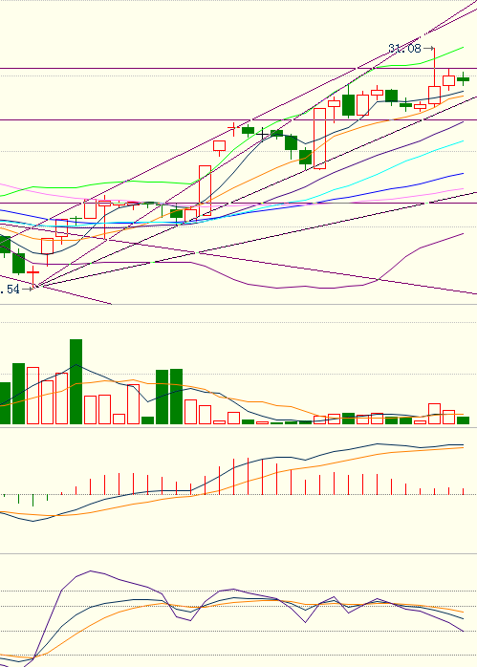
Task: Click divider between MACD and KDJ panels
Action: 238,554
